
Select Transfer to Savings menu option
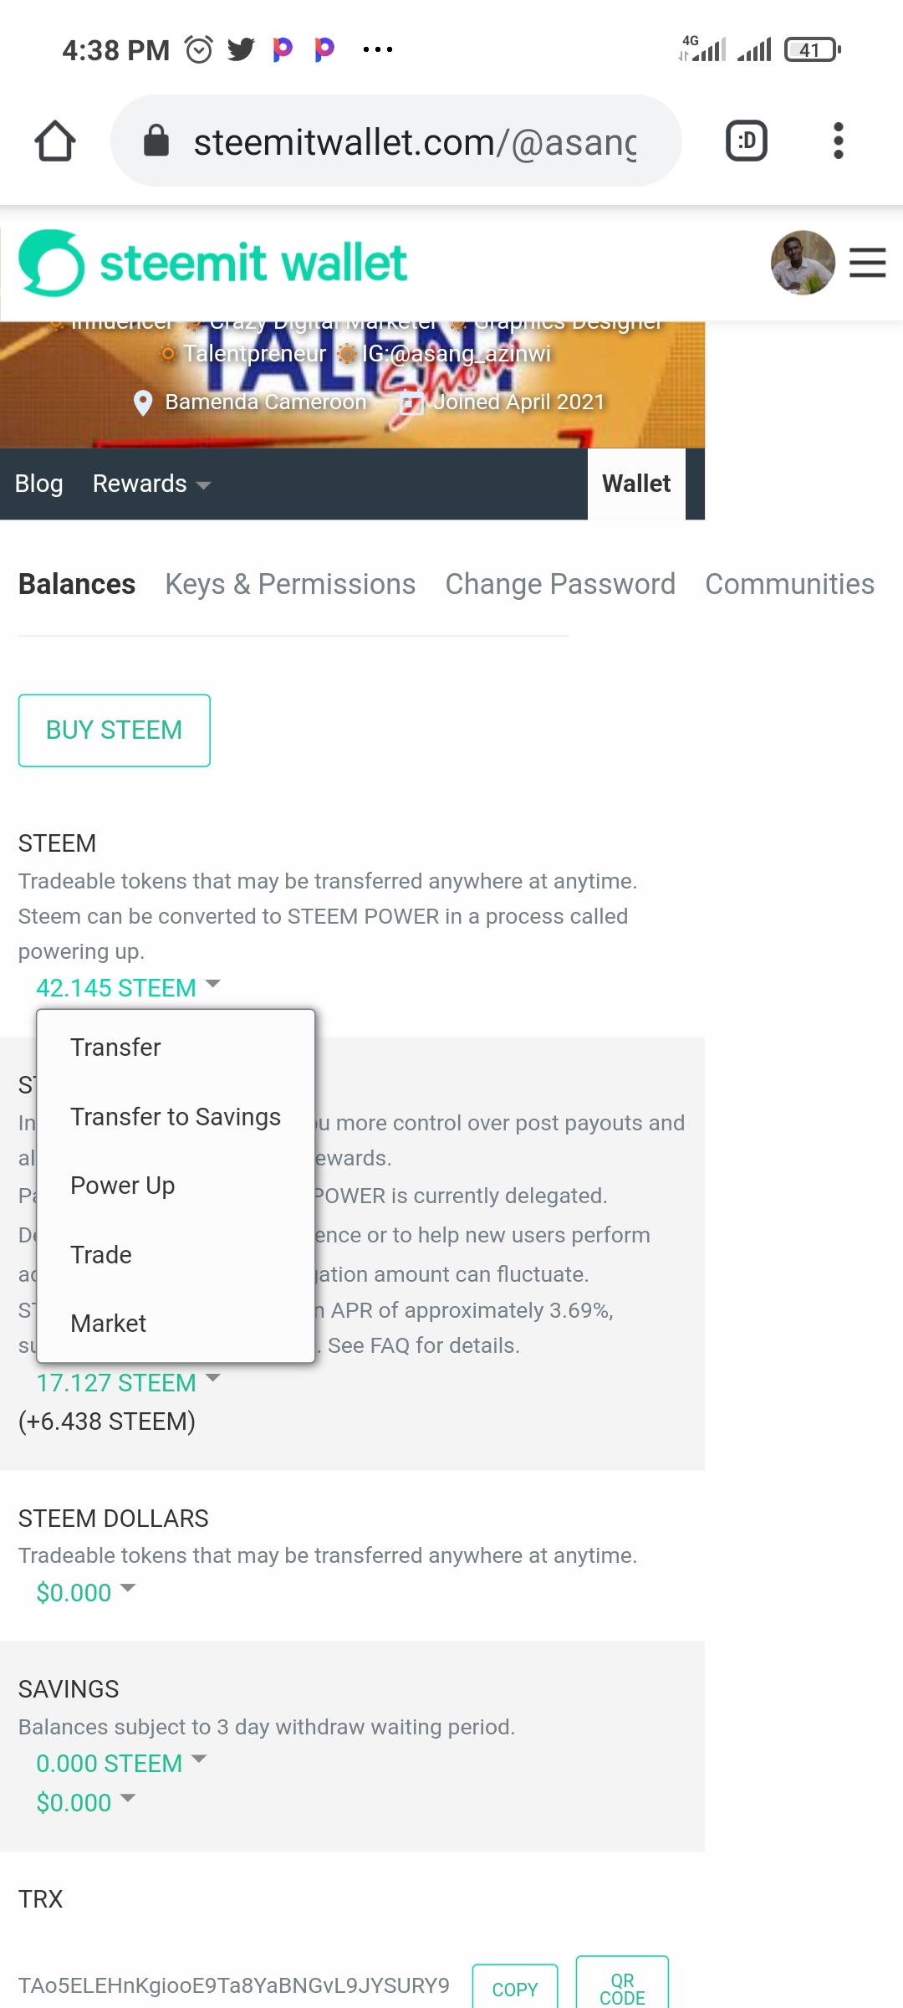tap(176, 1117)
